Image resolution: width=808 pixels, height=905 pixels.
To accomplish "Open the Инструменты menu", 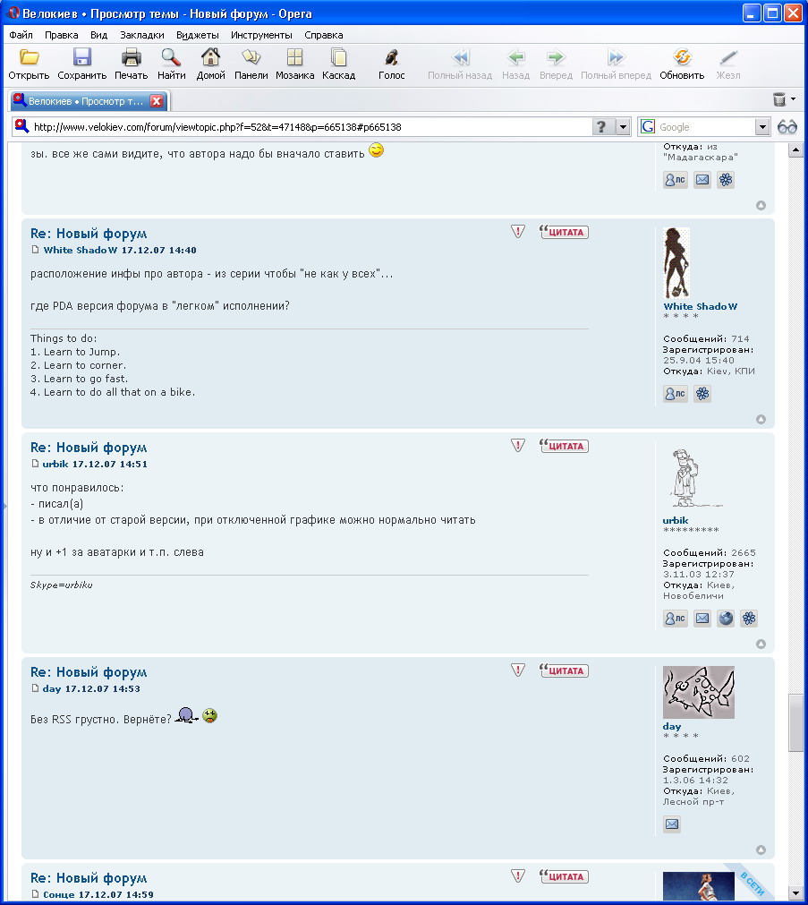I will (x=260, y=35).
